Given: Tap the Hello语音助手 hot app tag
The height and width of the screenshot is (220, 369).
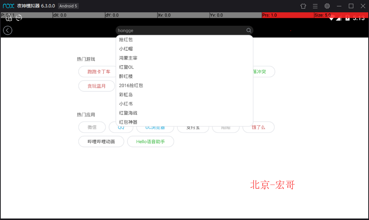Looking at the screenshot, I should click(x=151, y=141).
